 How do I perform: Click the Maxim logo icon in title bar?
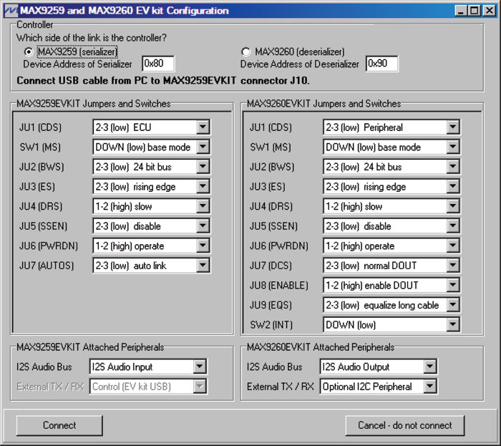[x=10, y=11]
